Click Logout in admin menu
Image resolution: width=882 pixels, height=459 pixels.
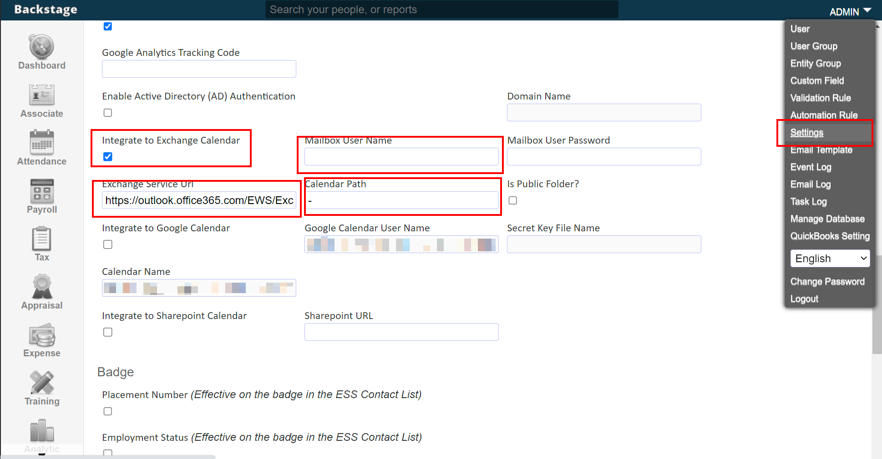tap(804, 299)
